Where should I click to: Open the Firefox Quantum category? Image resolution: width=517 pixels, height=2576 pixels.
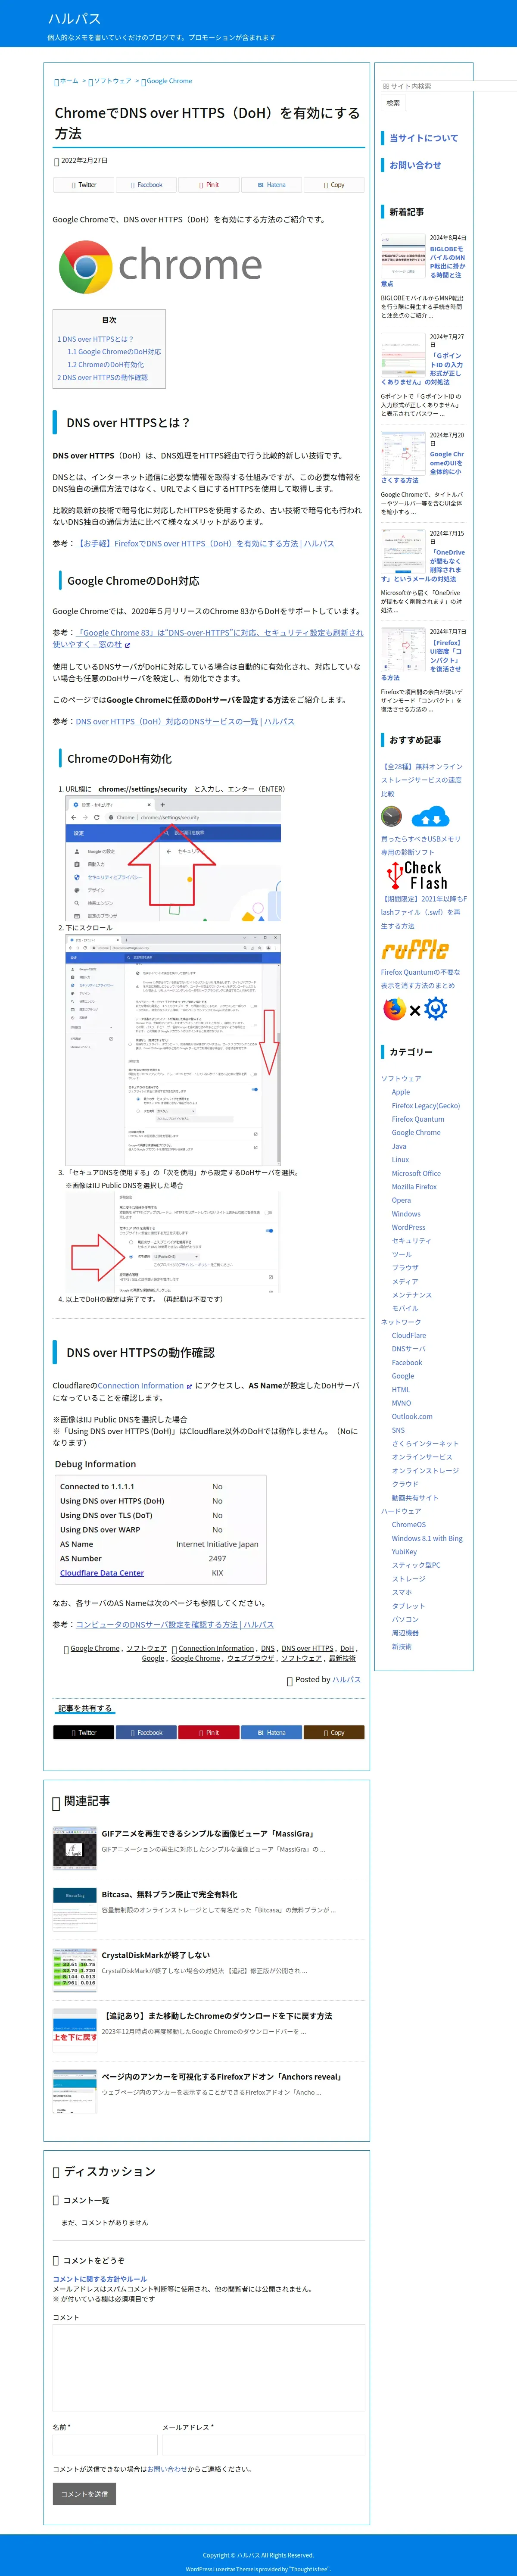[x=418, y=1119]
